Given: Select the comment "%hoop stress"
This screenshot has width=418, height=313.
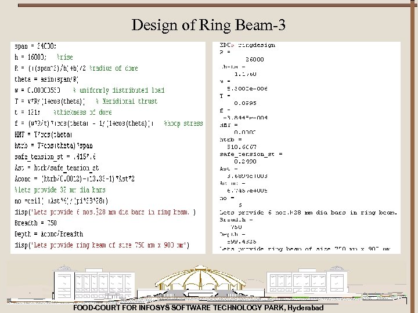Looking at the screenshot, I should 183,123.
